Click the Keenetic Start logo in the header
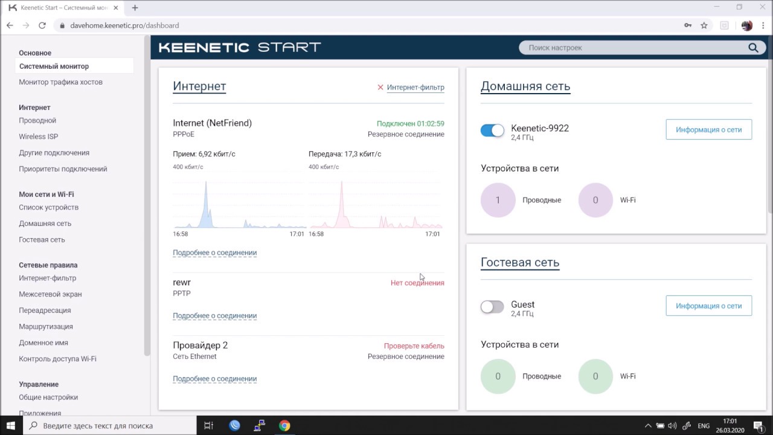This screenshot has width=773, height=435. (x=240, y=47)
